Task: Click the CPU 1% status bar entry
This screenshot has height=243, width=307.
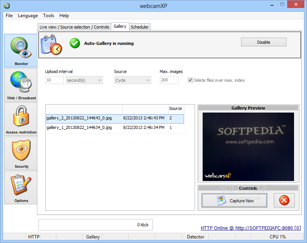Action: click(x=277, y=237)
